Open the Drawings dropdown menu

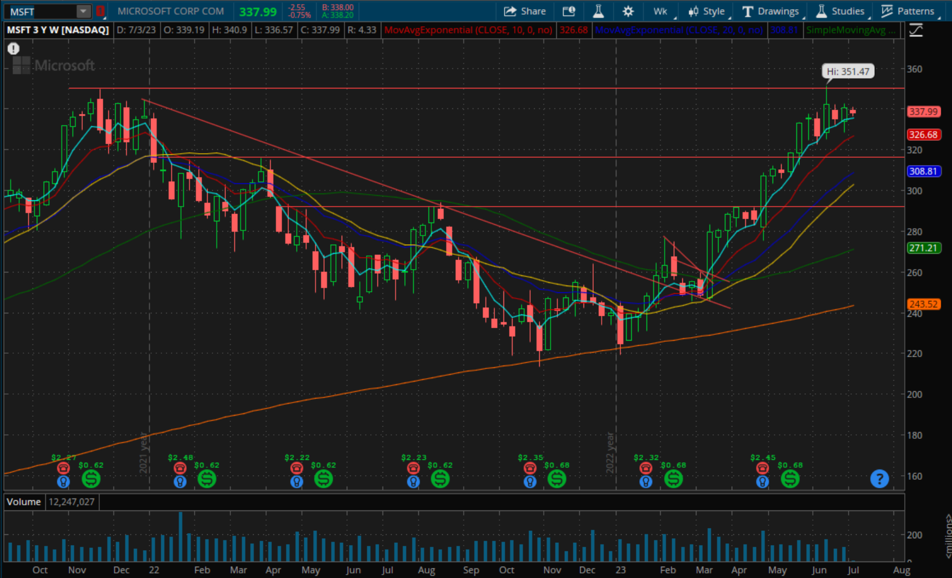pyautogui.click(x=771, y=11)
